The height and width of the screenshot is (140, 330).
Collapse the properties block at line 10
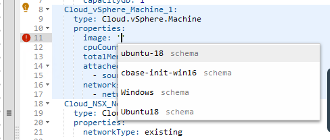coord(48,28)
